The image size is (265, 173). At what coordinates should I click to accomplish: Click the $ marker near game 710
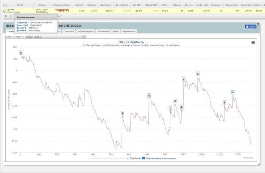point(149,96)
